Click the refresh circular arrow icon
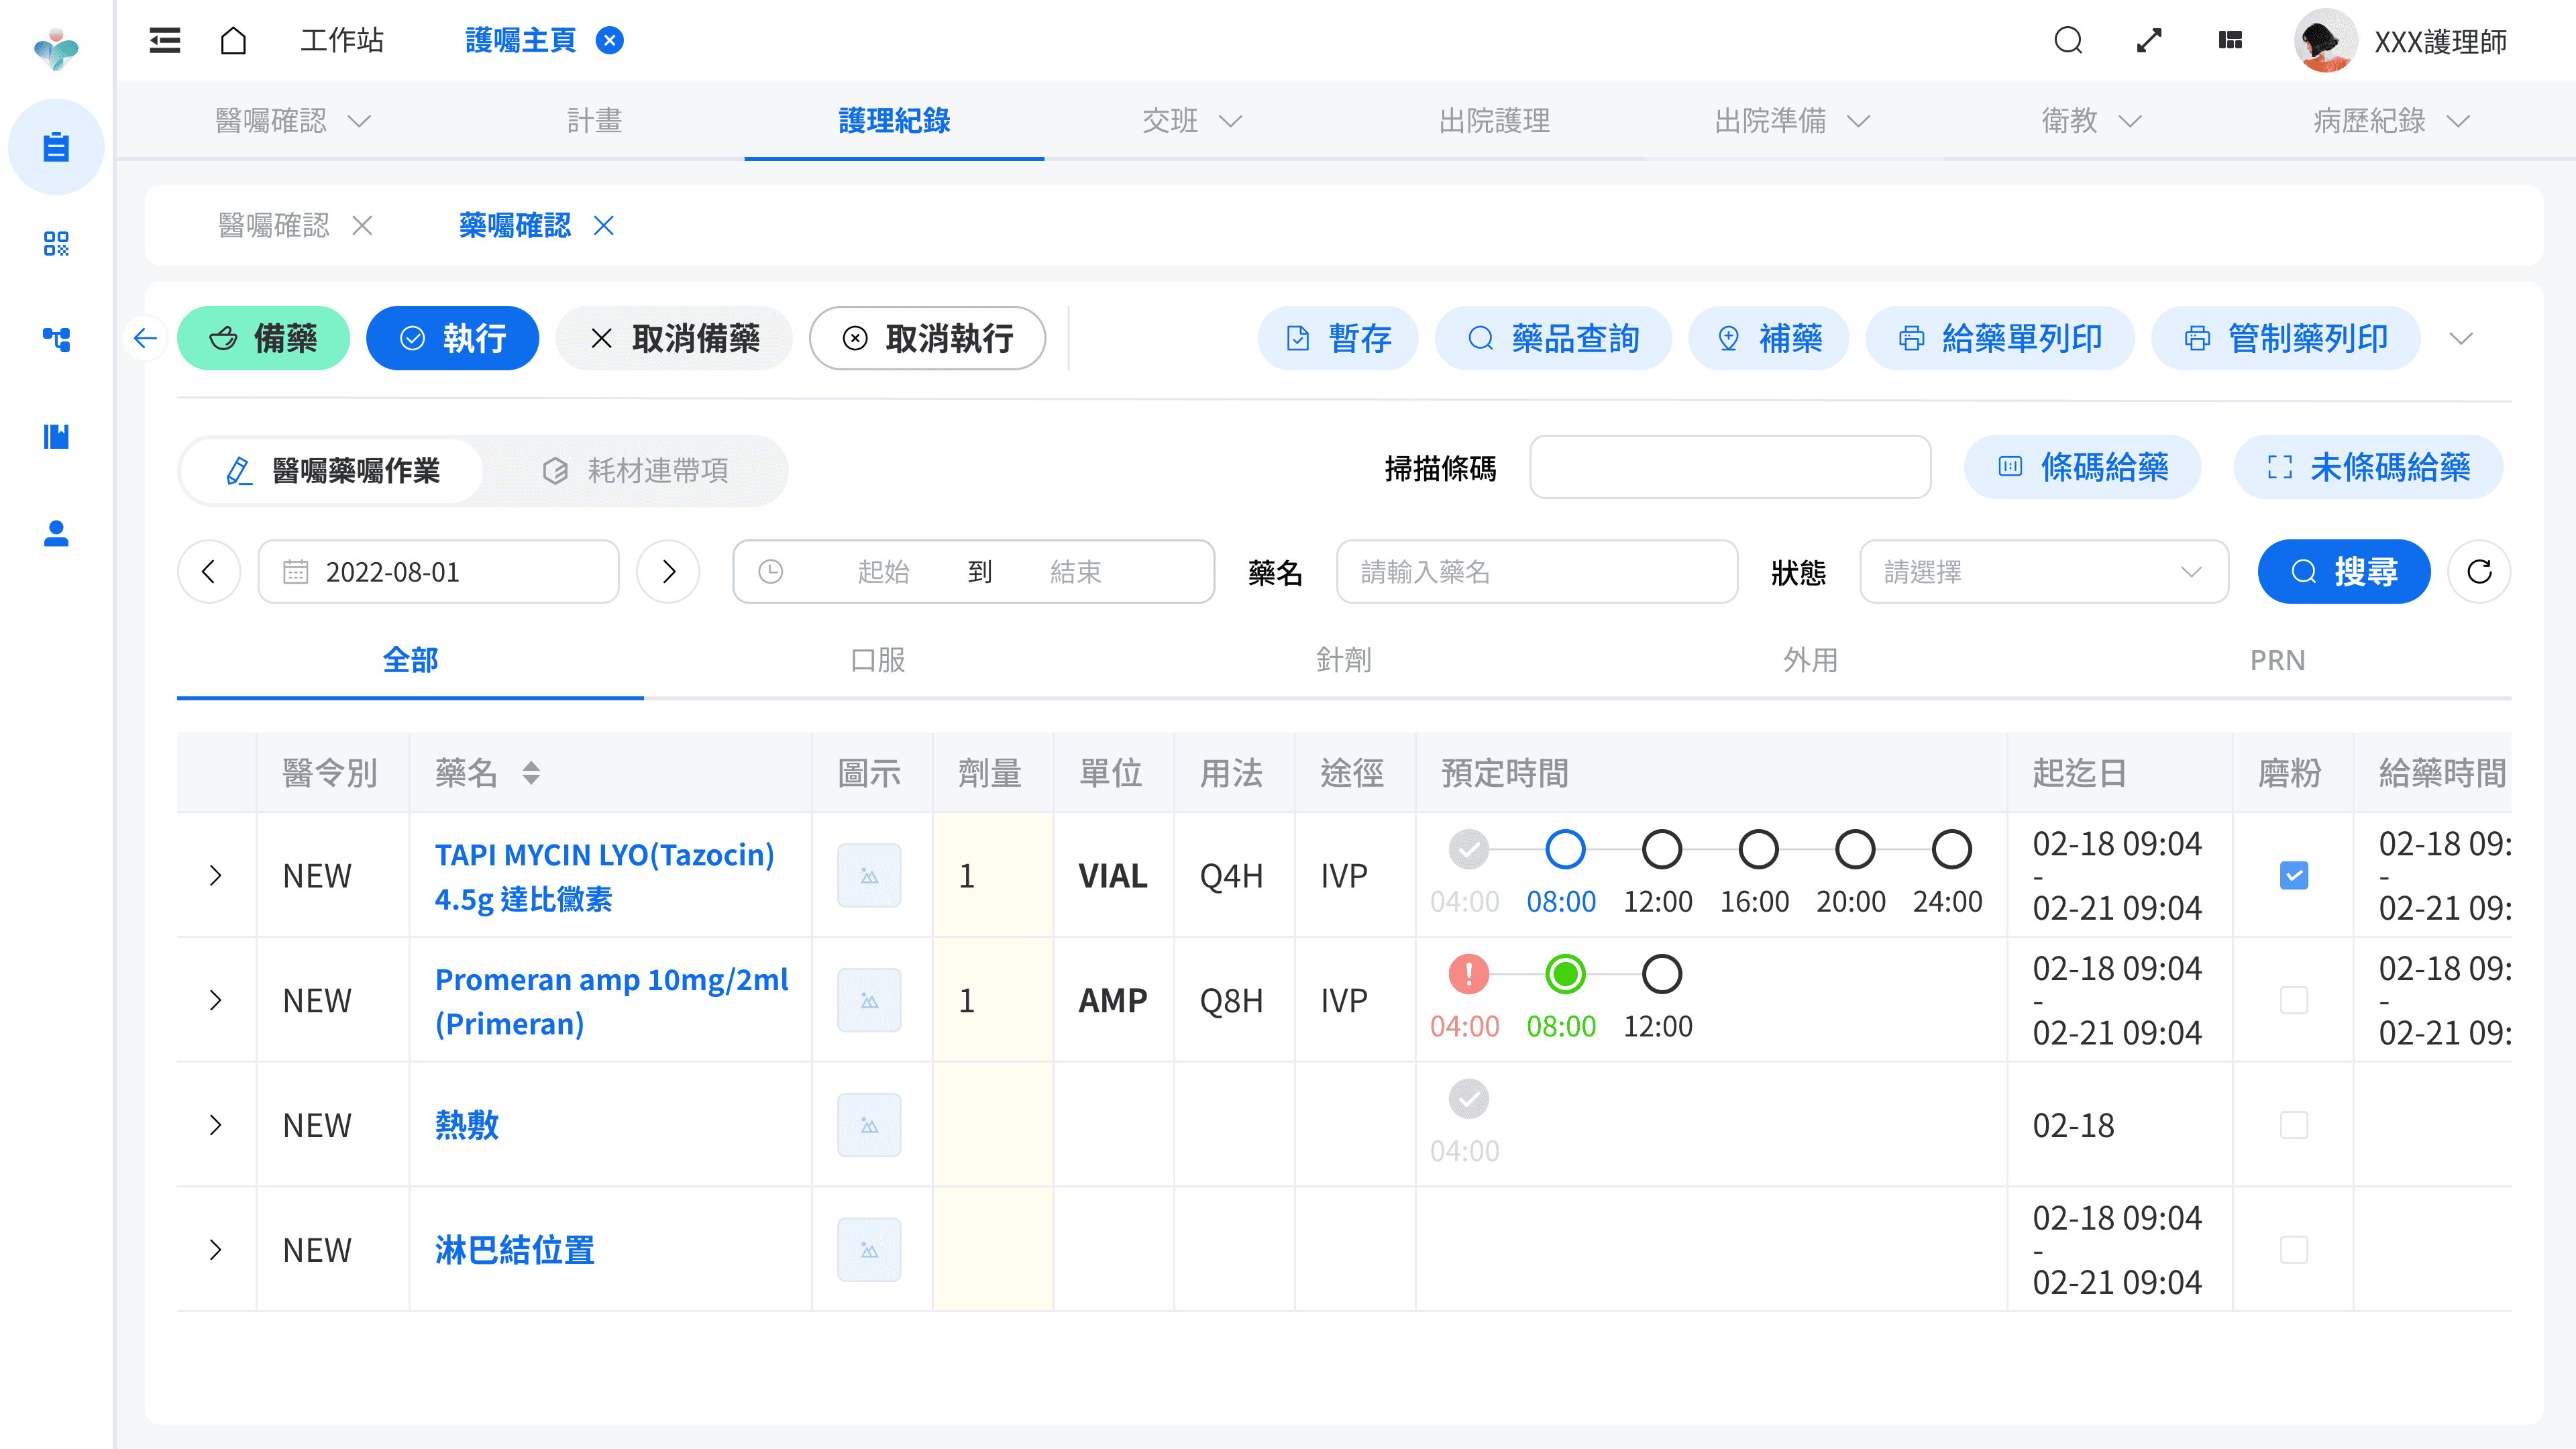2576x1449 pixels. [x=2479, y=571]
